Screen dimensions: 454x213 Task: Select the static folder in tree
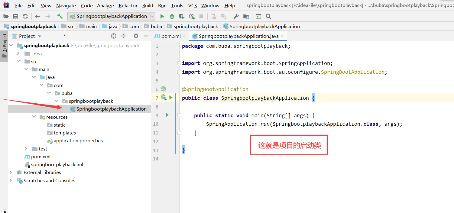click(56, 125)
